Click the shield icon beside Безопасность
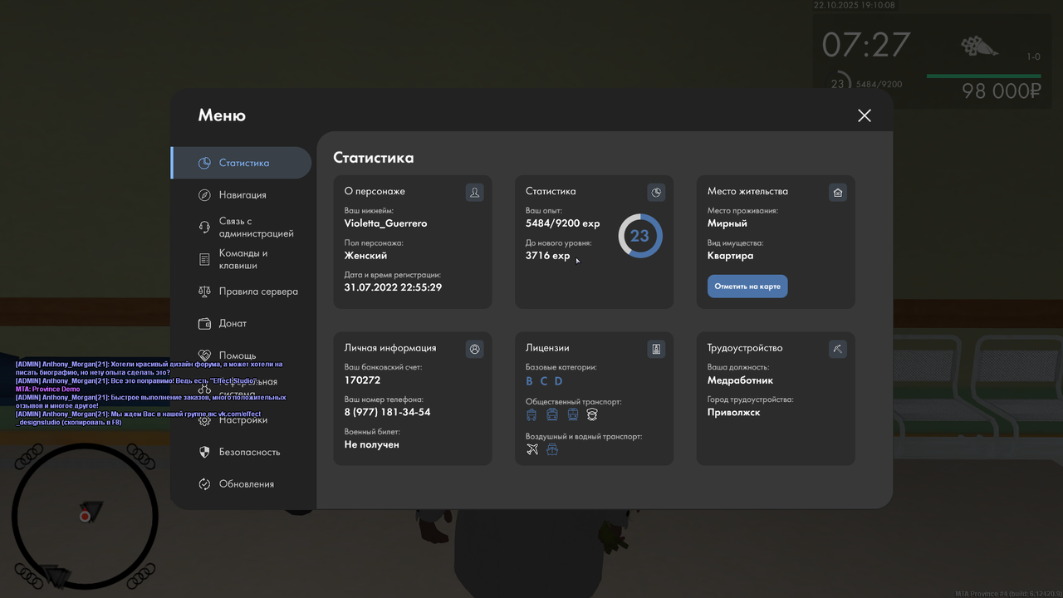Viewport: 1063px width, 598px height. point(204,452)
